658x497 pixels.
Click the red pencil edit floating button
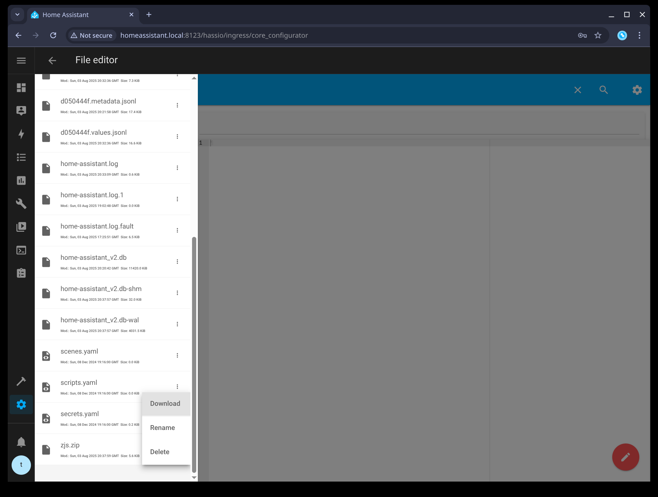[625, 457]
